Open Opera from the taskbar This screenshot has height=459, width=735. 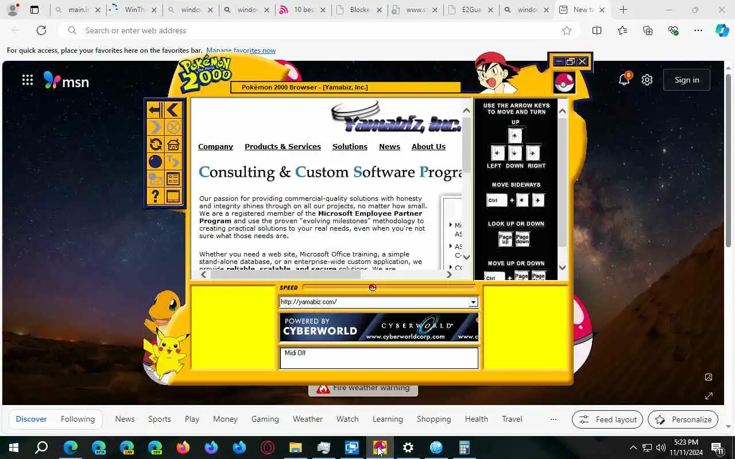tap(268, 448)
